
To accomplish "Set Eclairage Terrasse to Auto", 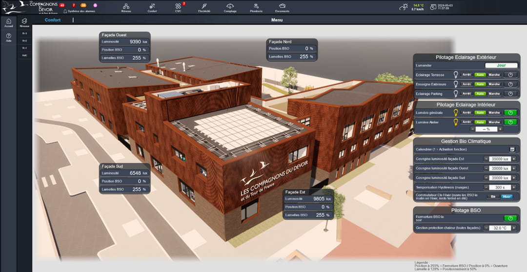I will click(x=480, y=75).
